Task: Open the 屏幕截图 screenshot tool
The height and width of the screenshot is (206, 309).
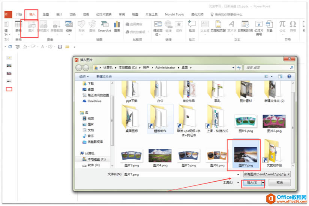Action: coord(57,27)
